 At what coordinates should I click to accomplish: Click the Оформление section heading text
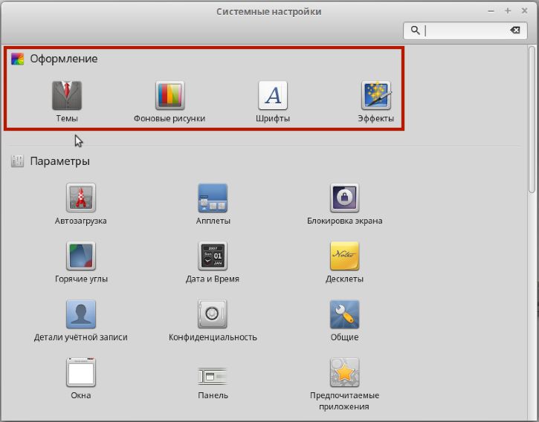pyautogui.click(x=64, y=59)
